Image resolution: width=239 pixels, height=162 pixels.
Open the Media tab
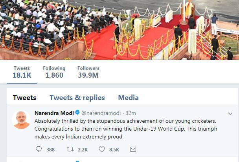coord(128,98)
